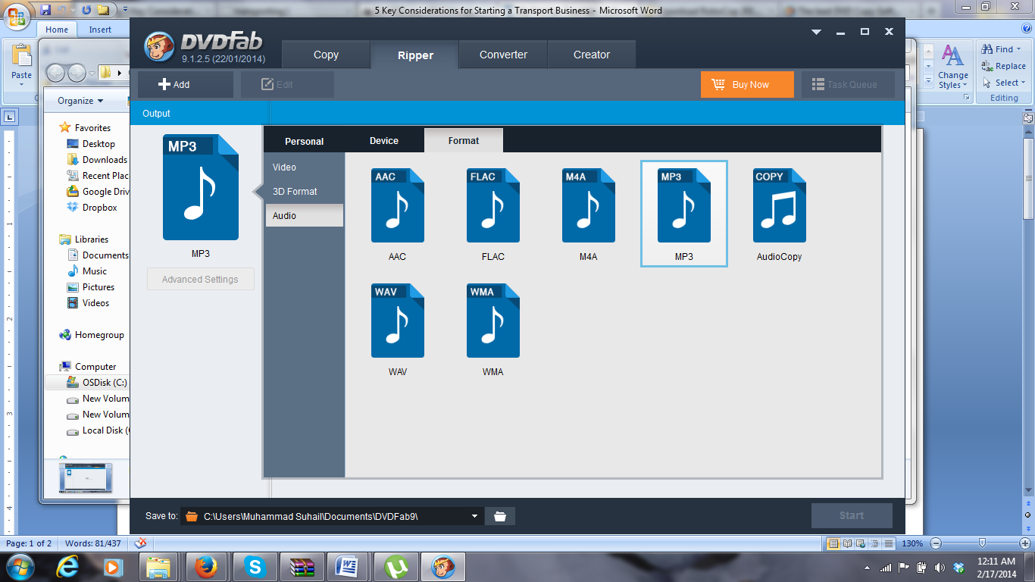This screenshot has height=582, width=1035.
Task: Choose the Video category in sidebar
Action: [304, 167]
